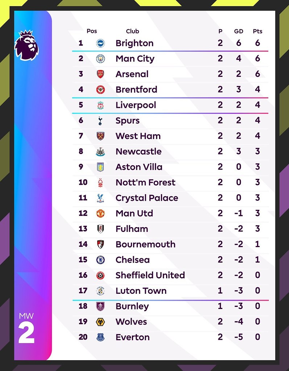Click the Arsenal crest icon

(100, 74)
